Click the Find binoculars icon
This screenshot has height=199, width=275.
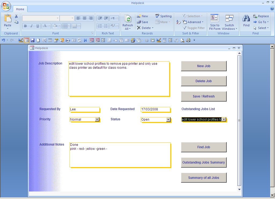click(246, 19)
